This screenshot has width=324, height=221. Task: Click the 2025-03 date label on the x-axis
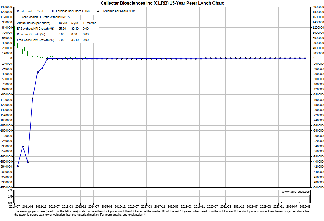pyautogui.click(x=305, y=206)
